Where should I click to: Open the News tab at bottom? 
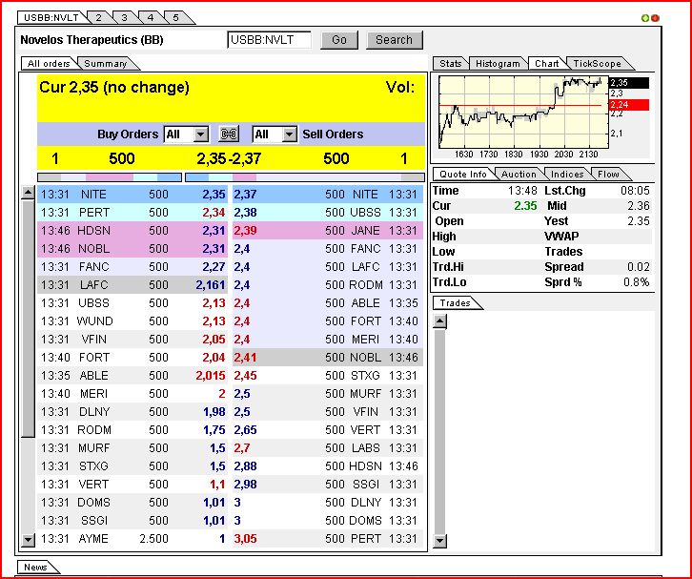coord(34,567)
